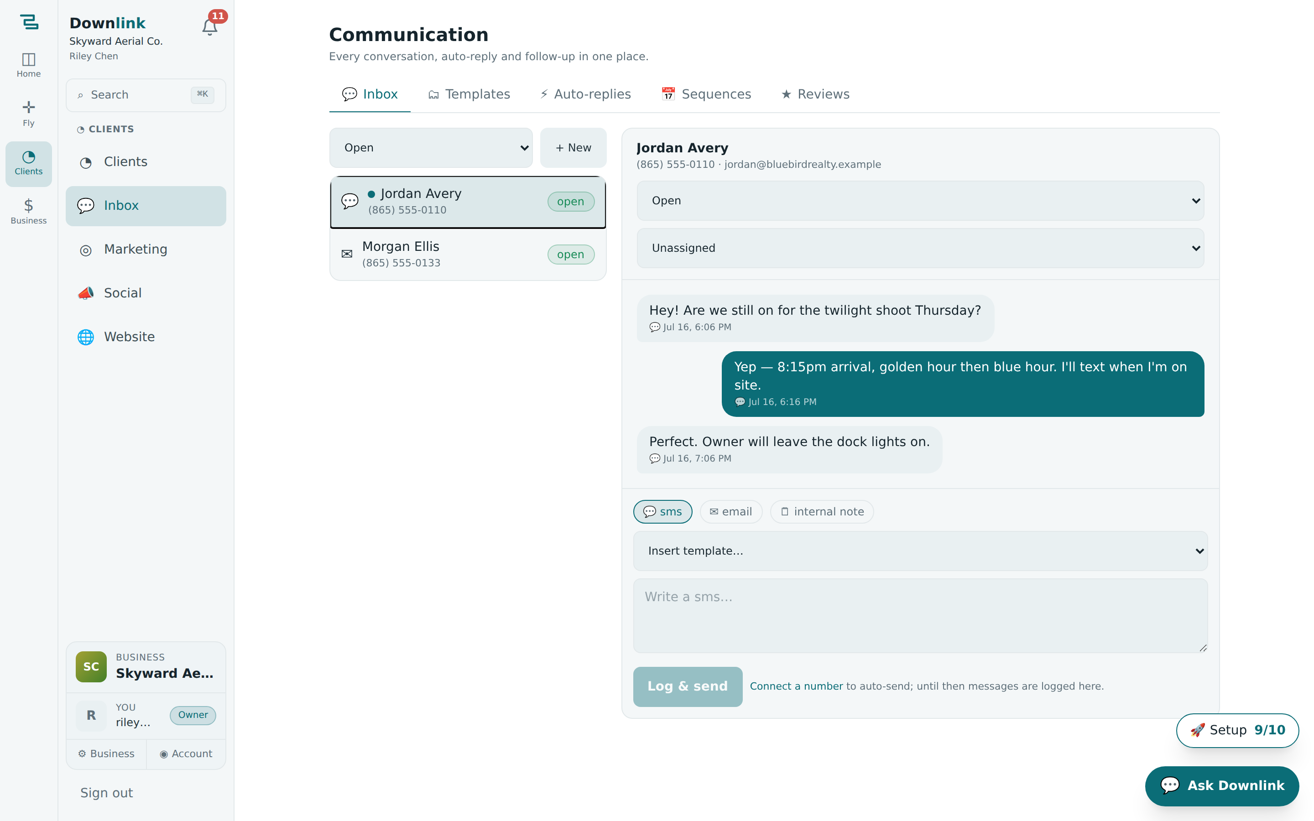Click the Search field

tap(146, 95)
